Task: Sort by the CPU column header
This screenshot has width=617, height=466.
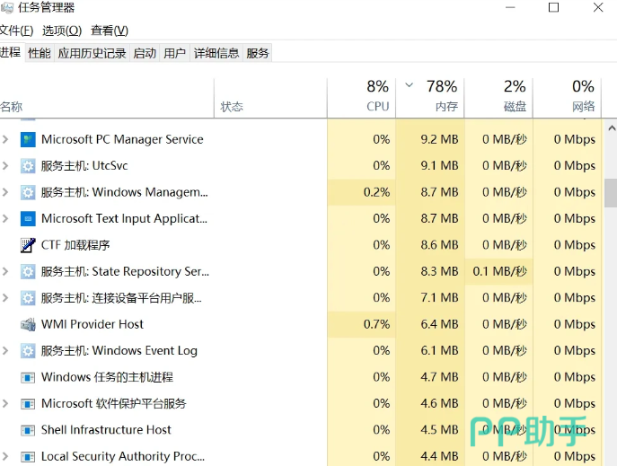Action: [361, 98]
